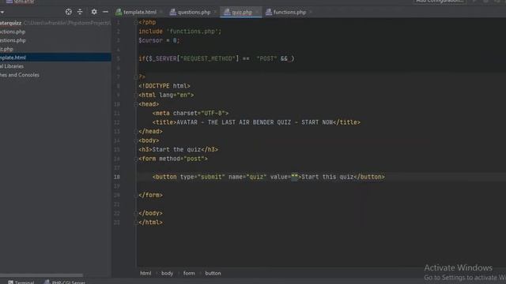This screenshot has width=506, height=284.
Task: Click the quiz.php tab file icon
Action: point(227,13)
